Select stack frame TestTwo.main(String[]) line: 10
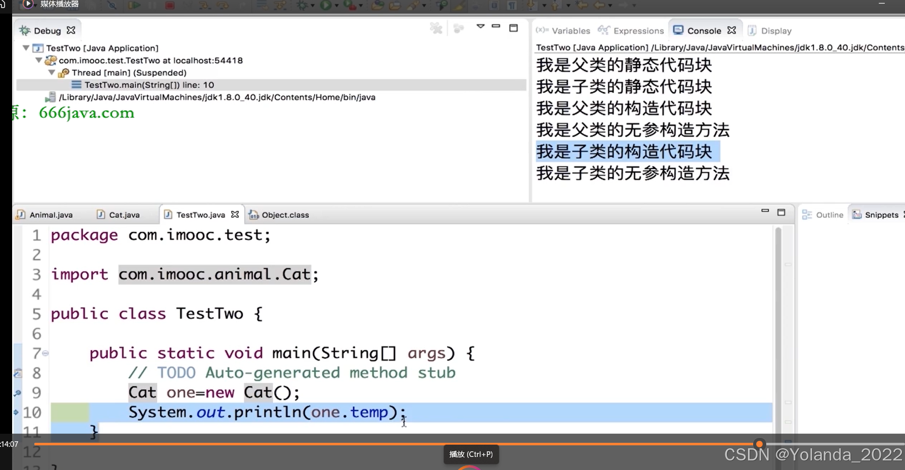905x470 pixels. [x=149, y=85]
